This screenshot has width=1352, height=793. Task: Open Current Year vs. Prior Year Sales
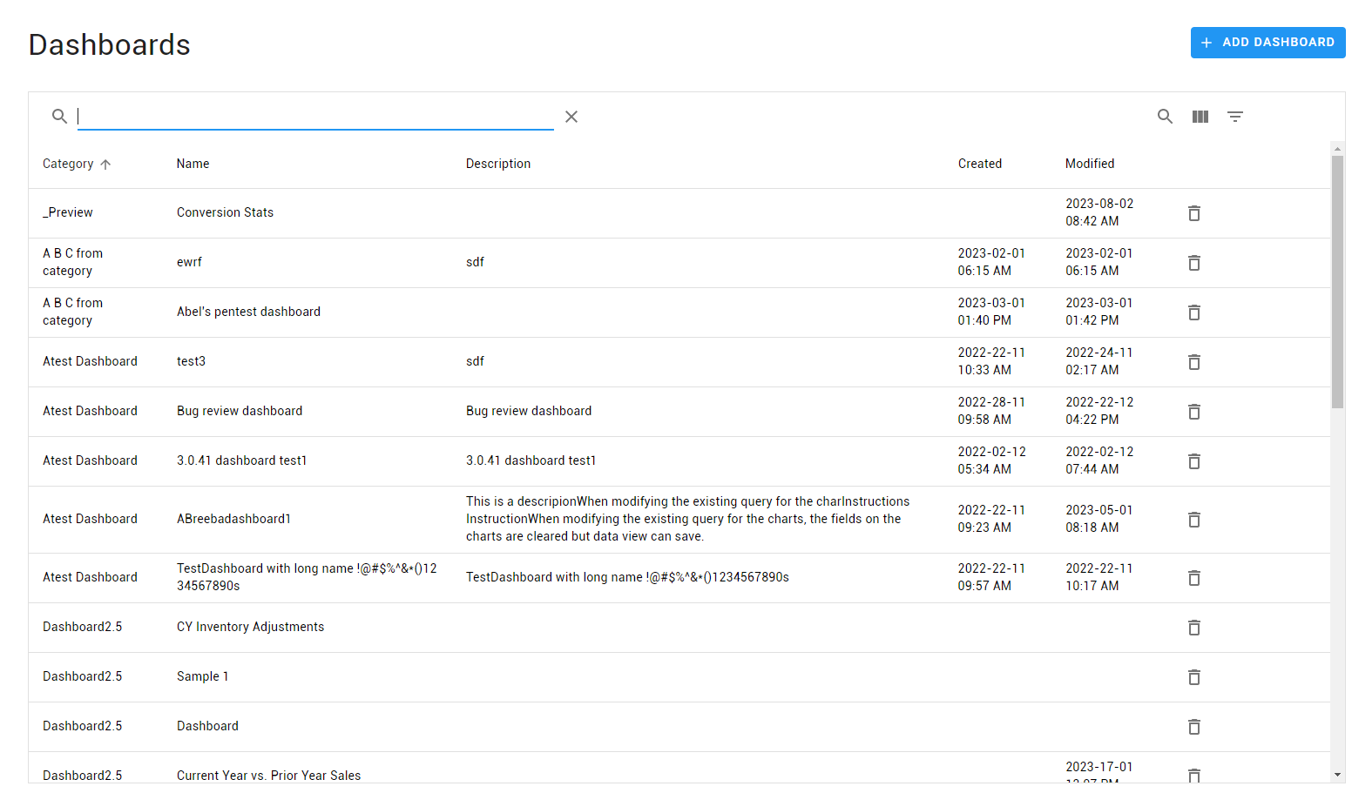pos(268,775)
